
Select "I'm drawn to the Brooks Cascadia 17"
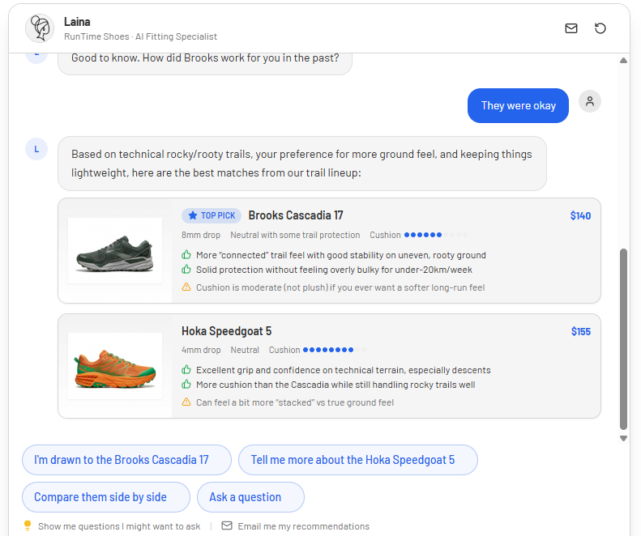(126, 460)
